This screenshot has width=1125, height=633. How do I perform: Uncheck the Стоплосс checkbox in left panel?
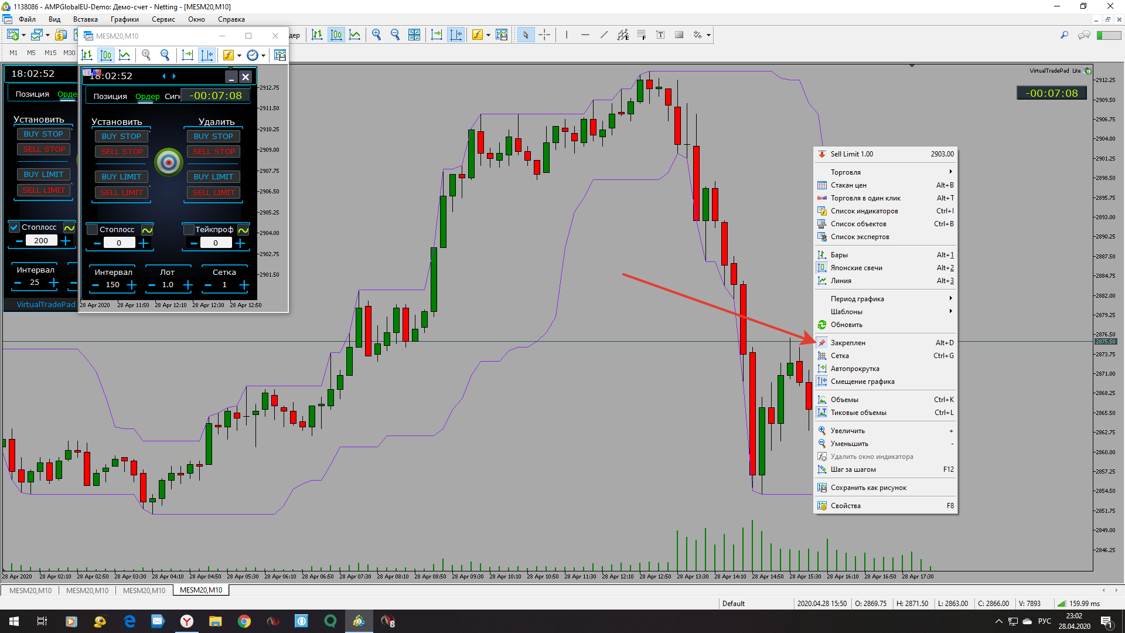point(15,227)
